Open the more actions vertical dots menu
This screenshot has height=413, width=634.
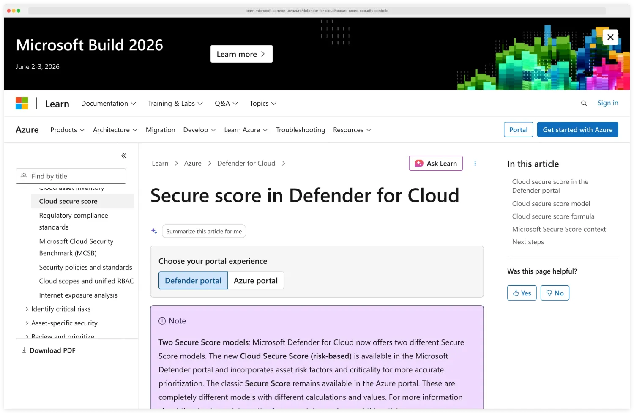[x=475, y=163]
